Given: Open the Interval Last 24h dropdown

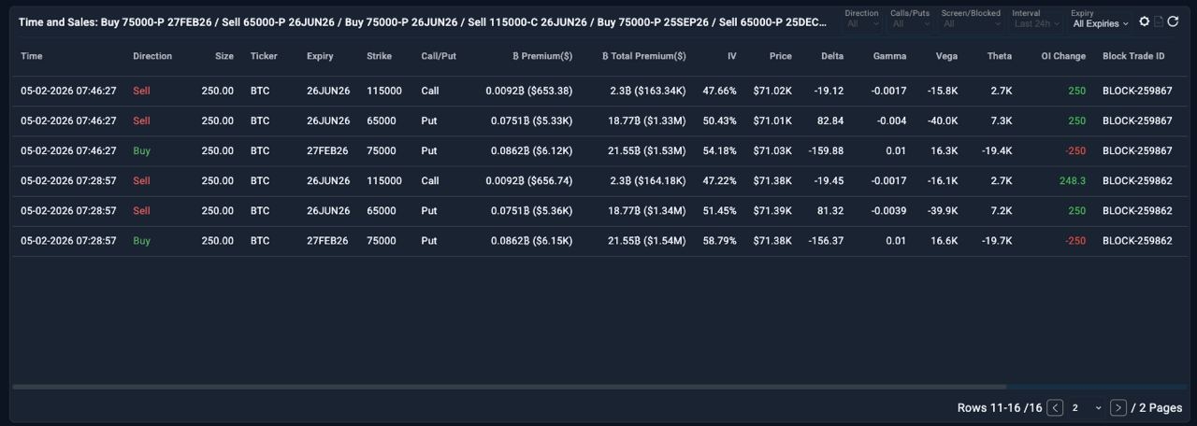Looking at the screenshot, I should pos(1036,23).
